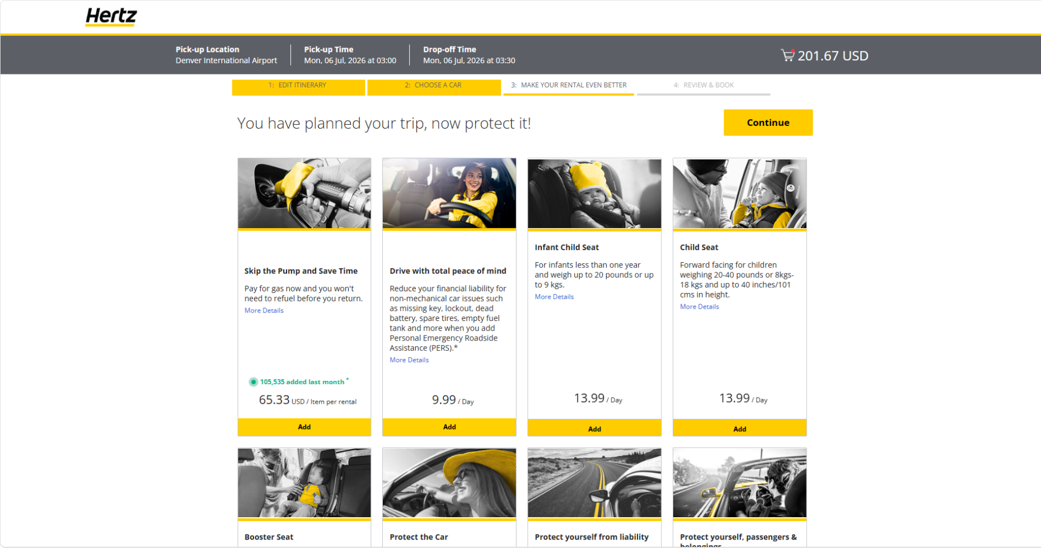This screenshot has width=1041, height=548.
Task: Open More Details for Child Seat
Action: pyautogui.click(x=700, y=306)
